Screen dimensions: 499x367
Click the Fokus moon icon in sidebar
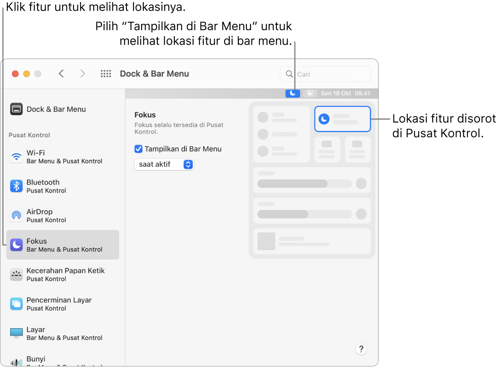point(16,245)
